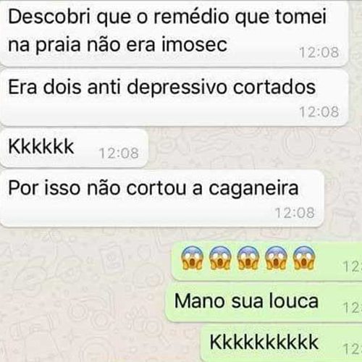The image size is (362, 362).
Task: Select the first scared face emoji
Action: (192, 258)
